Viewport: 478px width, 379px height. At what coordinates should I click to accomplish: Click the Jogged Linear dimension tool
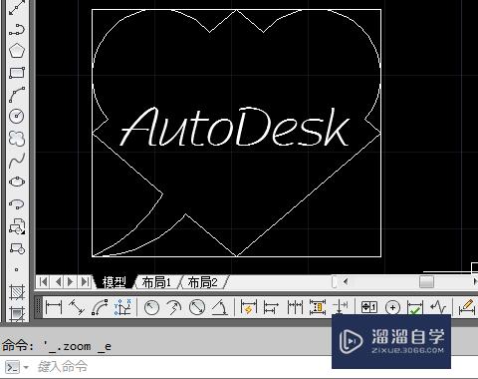438,307
